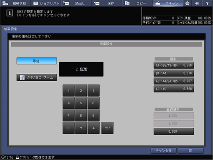Click the information icon beside the message

(10, 13)
